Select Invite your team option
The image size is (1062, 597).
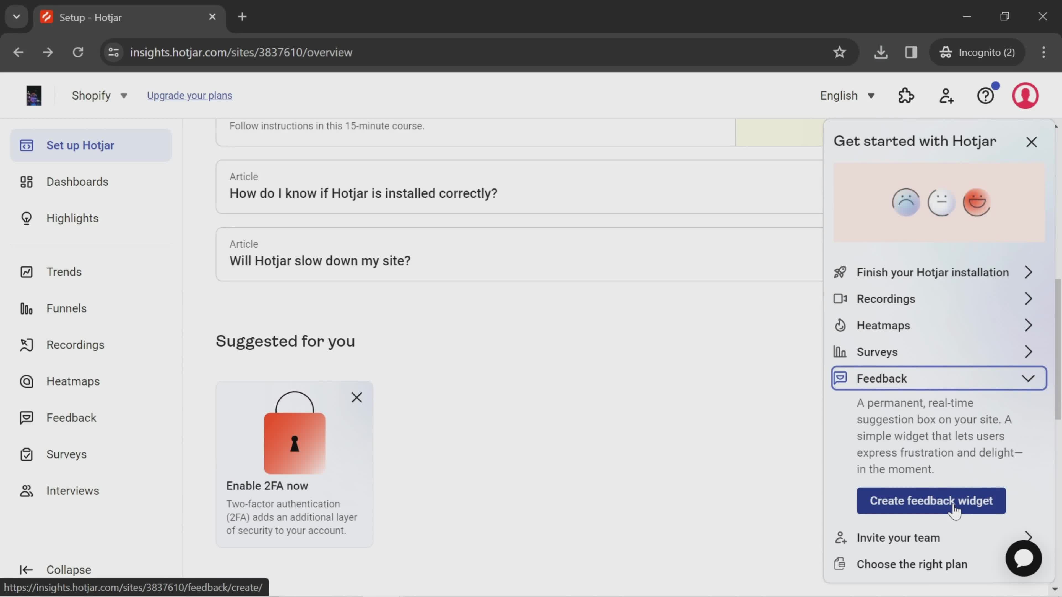[x=899, y=537]
